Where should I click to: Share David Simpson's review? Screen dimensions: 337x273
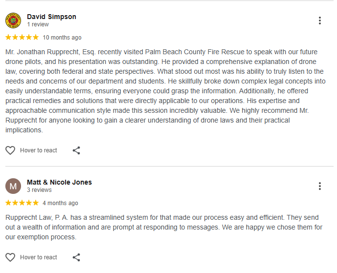tap(76, 150)
